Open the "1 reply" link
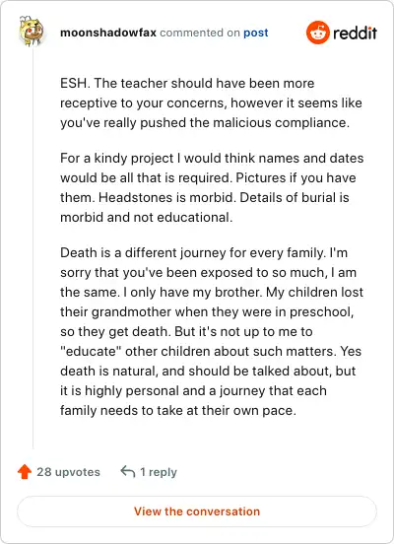This screenshot has height=544, width=394. coord(159,472)
